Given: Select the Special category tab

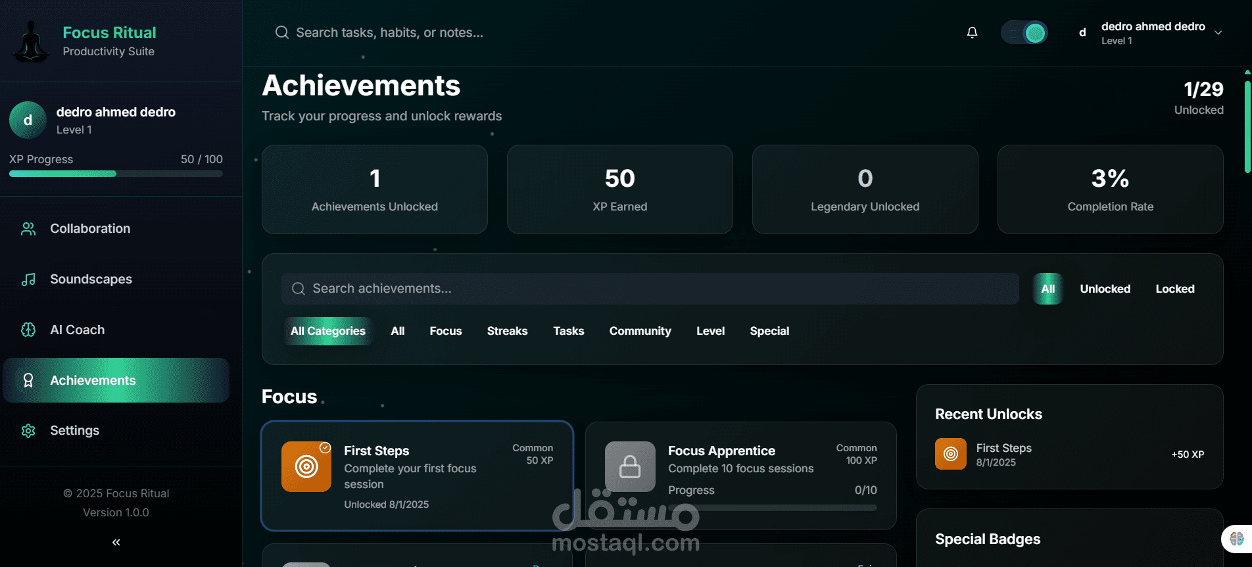Looking at the screenshot, I should tap(769, 331).
